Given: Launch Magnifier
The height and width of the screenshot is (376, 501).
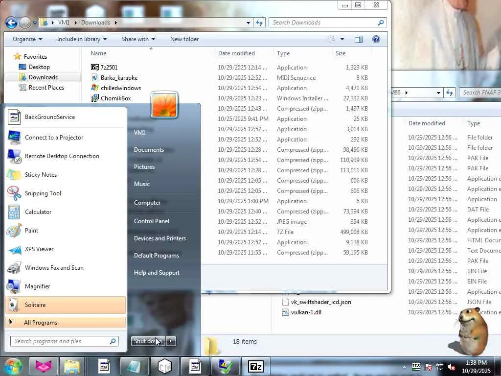Looking at the screenshot, I should tap(66, 286).
